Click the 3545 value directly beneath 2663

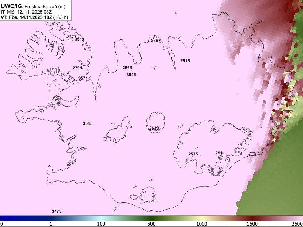[131, 75]
